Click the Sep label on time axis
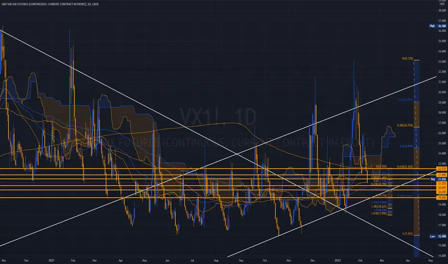 click(241, 260)
